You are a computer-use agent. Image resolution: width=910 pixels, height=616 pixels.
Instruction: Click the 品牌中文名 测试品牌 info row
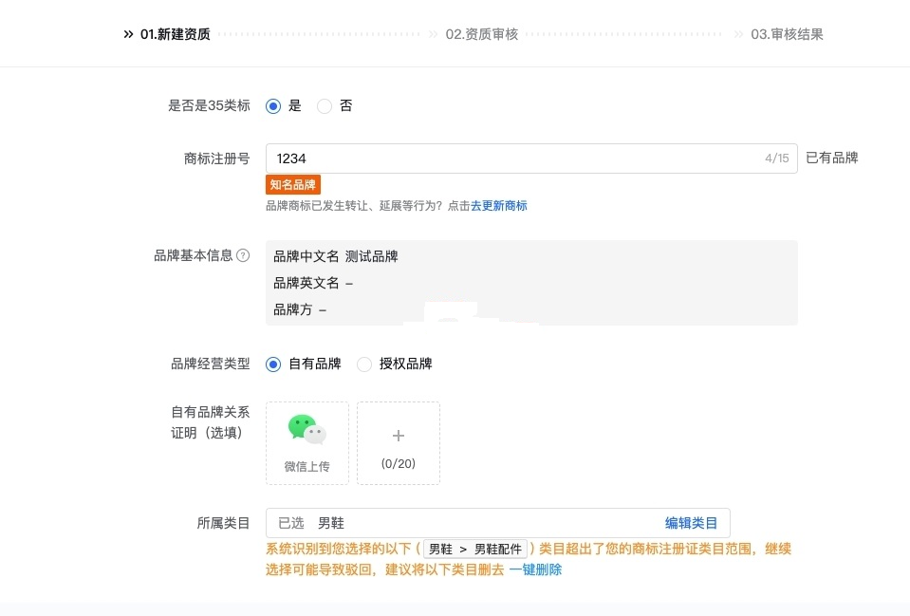coord(336,256)
